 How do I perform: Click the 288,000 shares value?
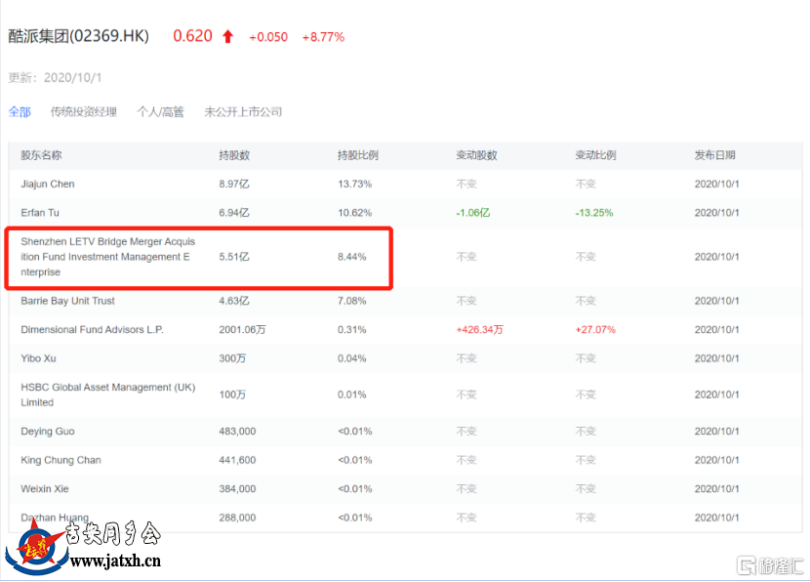click(237, 518)
